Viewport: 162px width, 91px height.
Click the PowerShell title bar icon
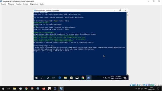pos(35,10)
